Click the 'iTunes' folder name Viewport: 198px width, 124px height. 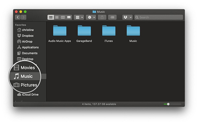tap(109, 41)
